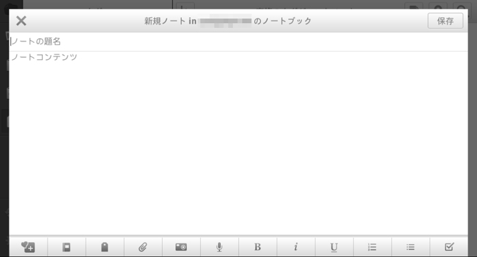The height and width of the screenshot is (257, 477).
Task: Attach a file with the paperclip icon
Action: pos(142,247)
